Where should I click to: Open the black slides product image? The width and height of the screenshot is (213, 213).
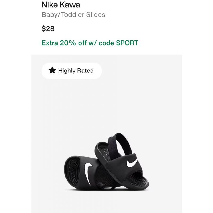click(106, 162)
